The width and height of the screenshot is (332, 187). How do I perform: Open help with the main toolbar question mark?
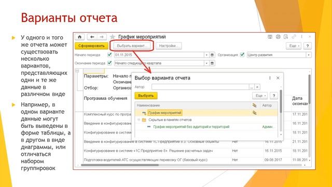308,46
